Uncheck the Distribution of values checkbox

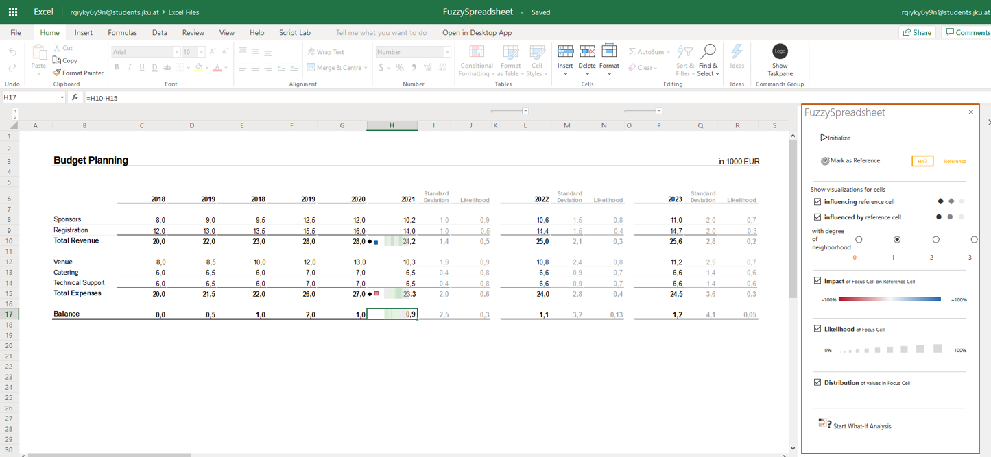(817, 382)
